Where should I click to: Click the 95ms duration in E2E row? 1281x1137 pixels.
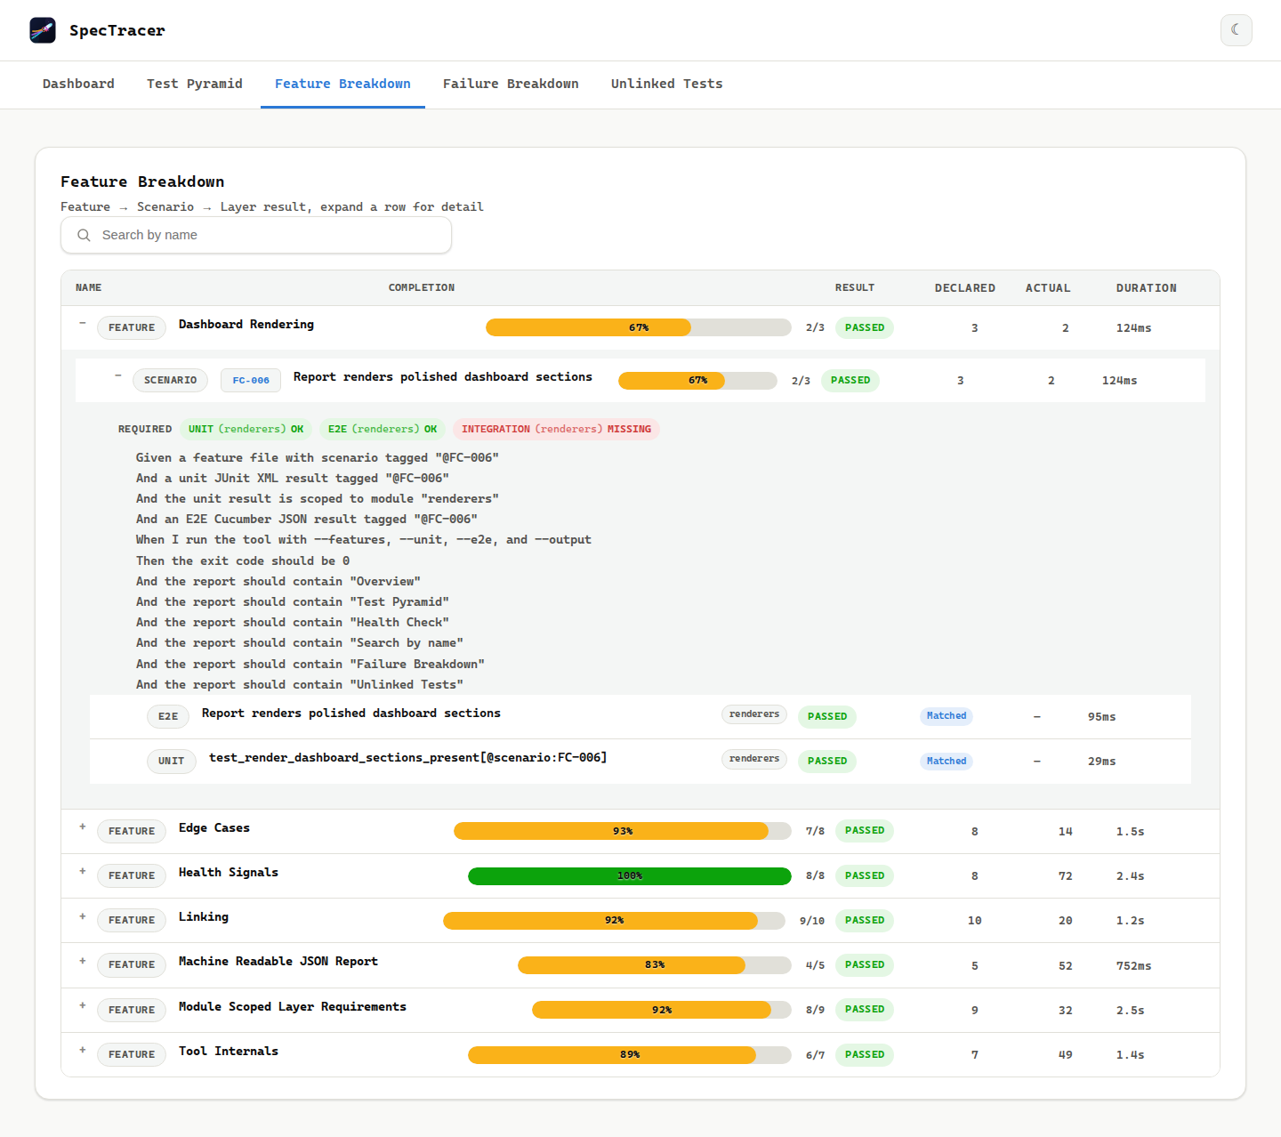[x=1102, y=717]
